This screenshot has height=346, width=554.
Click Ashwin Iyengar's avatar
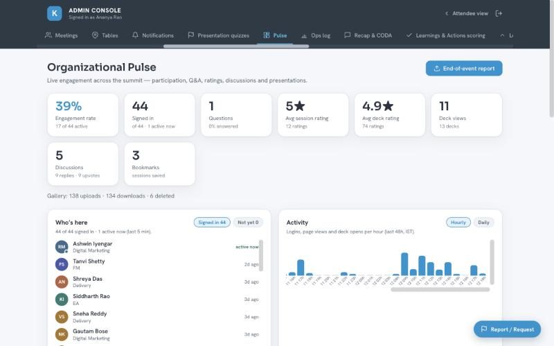click(x=62, y=247)
